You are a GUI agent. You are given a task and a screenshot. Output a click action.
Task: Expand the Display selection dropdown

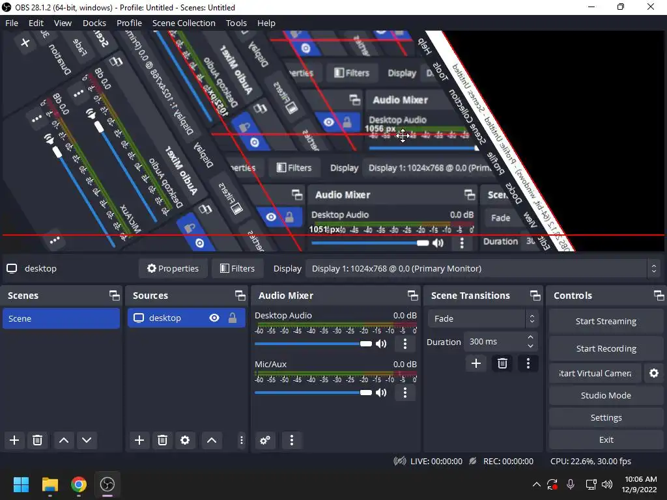click(x=653, y=269)
